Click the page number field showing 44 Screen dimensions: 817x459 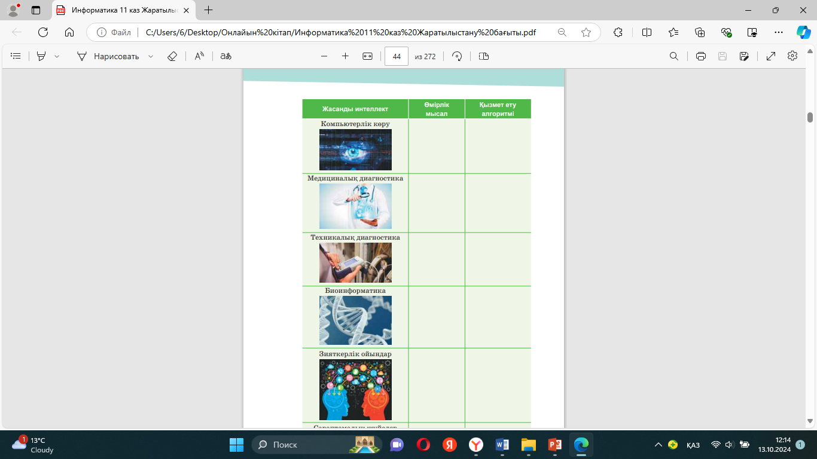pos(397,56)
